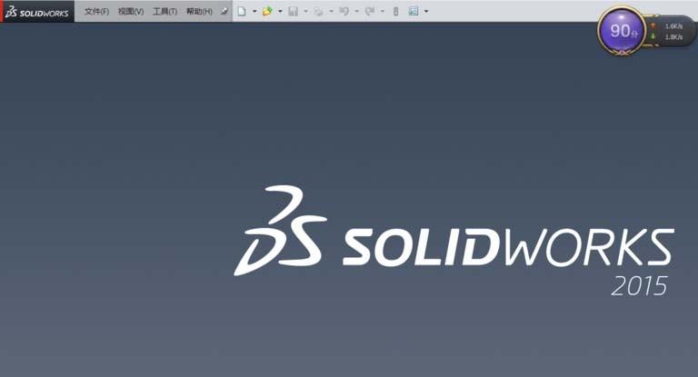The width and height of the screenshot is (698, 377).
Task: Click the Undo icon
Action: [x=344, y=12]
